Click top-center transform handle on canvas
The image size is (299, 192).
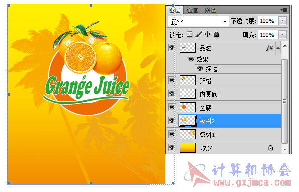tap(91, 5)
